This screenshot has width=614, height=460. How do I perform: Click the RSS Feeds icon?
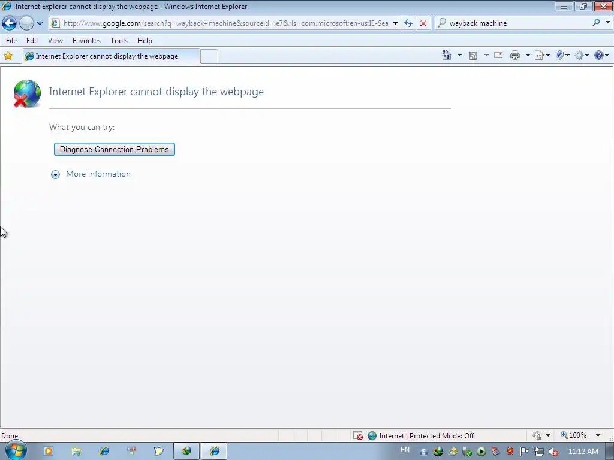tap(473, 56)
